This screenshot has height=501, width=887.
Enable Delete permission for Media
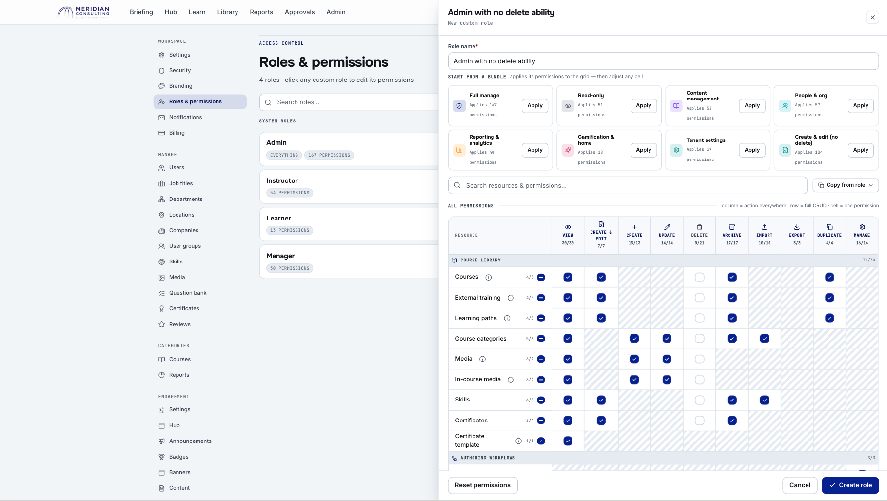(699, 359)
